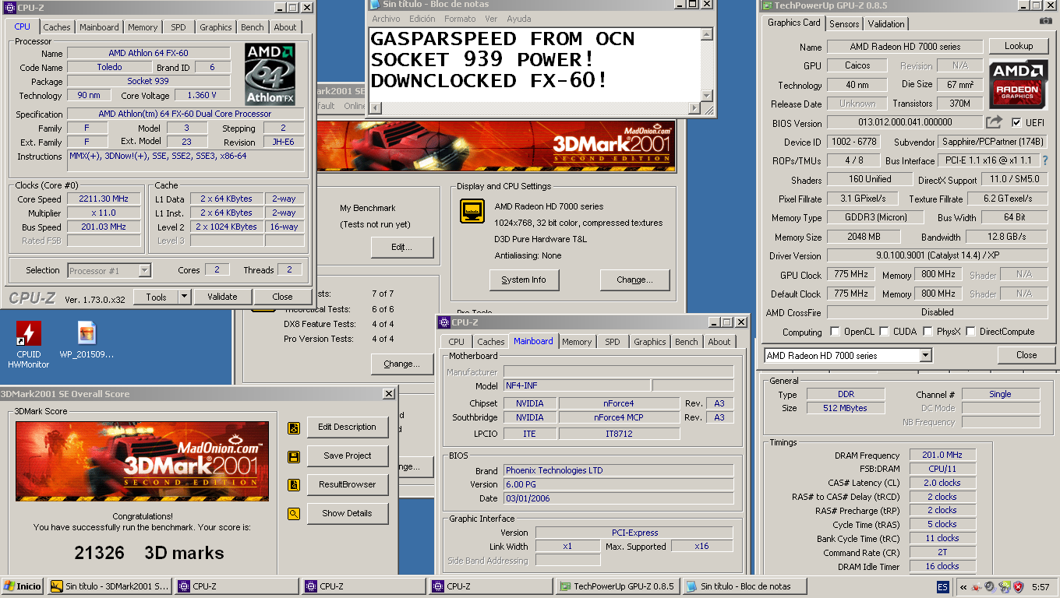Open the Bench tab in top-left CPU-Z
This screenshot has width=1060, height=598.
coord(253,27)
